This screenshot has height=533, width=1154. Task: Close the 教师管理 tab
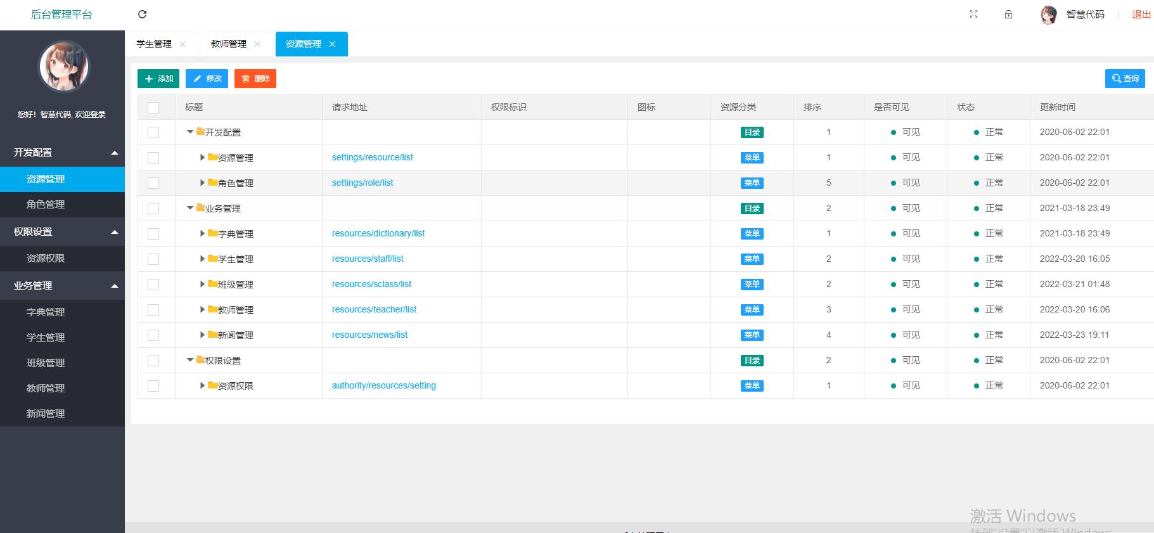point(257,44)
